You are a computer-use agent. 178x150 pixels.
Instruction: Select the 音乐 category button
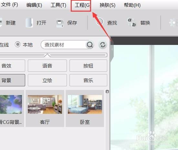[88, 80]
